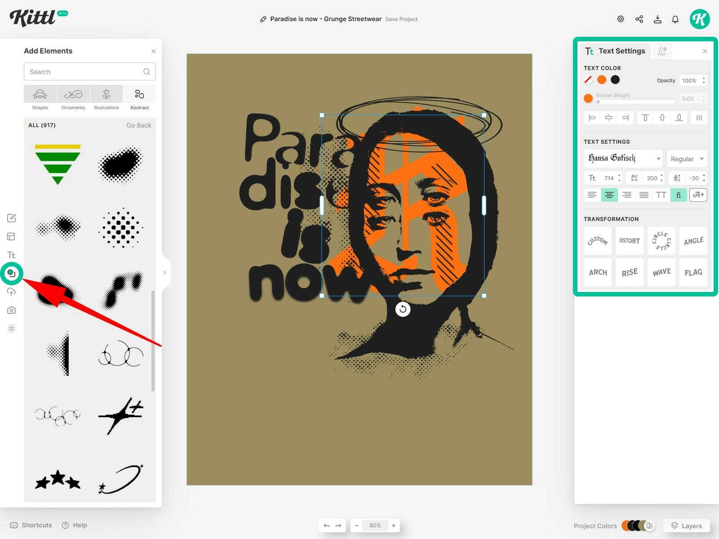Pick the orange text color swatch
This screenshot has height=539, width=719.
tap(602, 80)
